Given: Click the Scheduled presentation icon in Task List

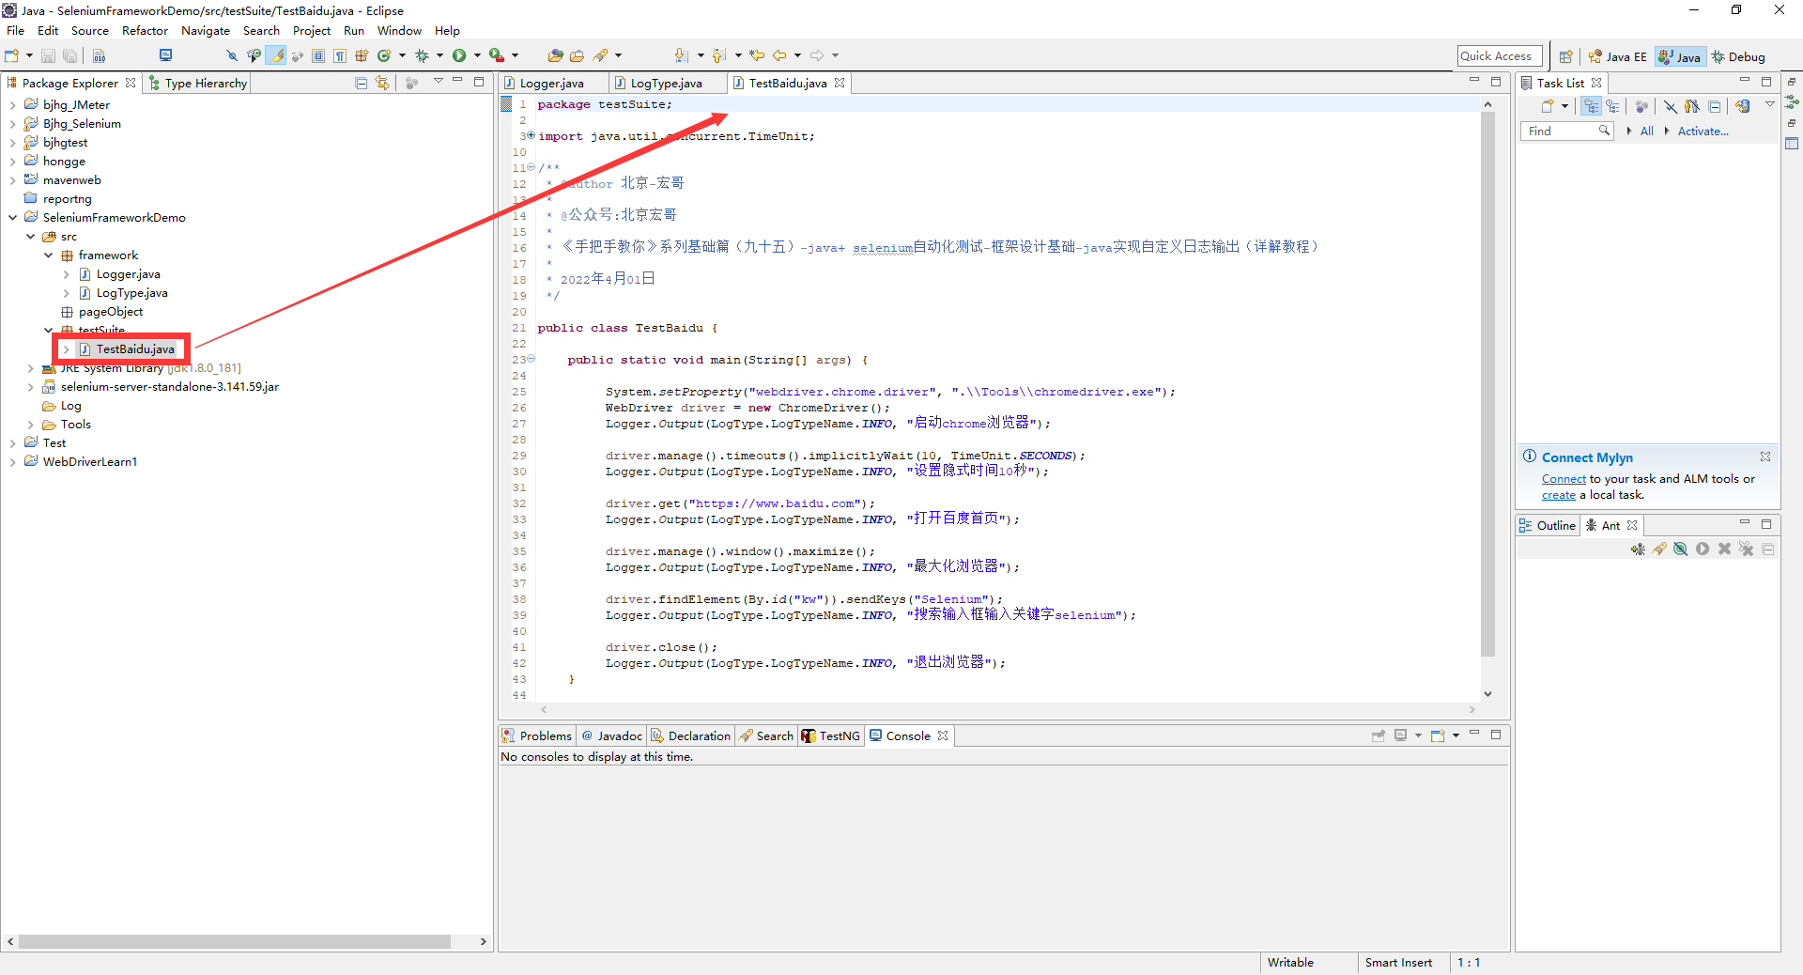Looking at the screenshot, I should click(x=1612, y=106).
